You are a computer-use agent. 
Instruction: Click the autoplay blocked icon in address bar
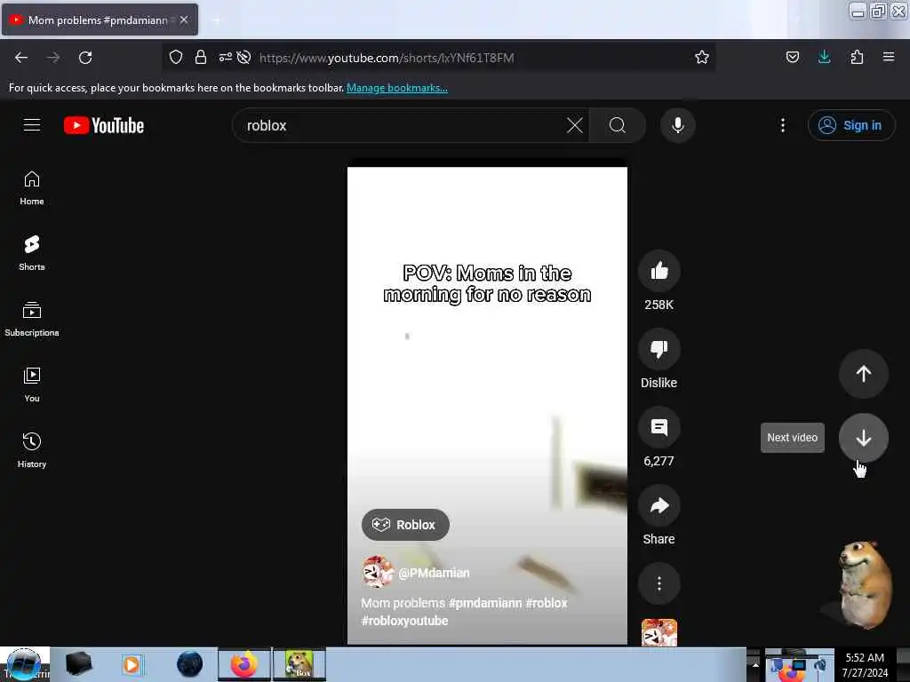point(244,57)
